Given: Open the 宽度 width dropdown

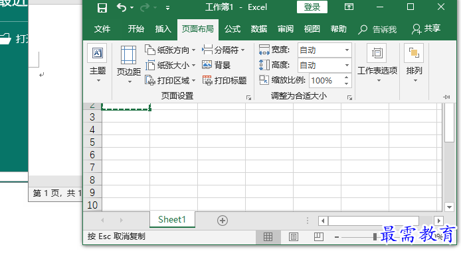Looking at the screenshot, I should coord(347,50).
